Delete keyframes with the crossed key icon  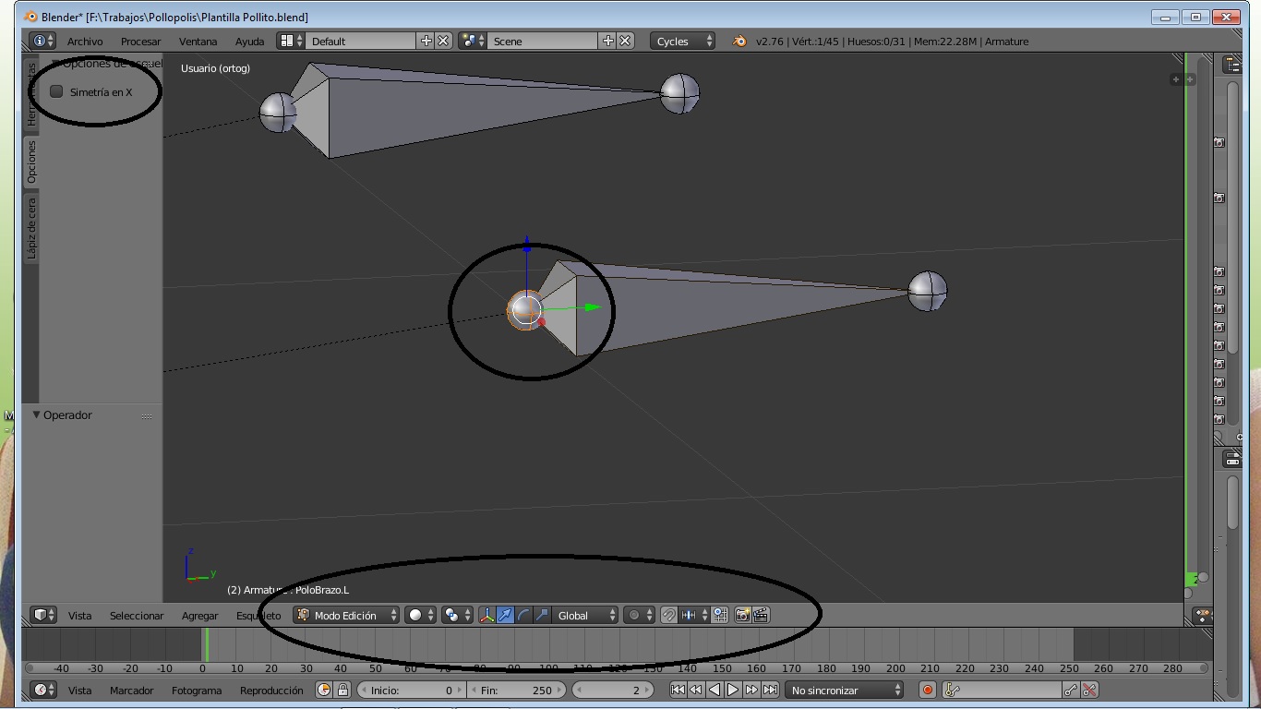1089,690
